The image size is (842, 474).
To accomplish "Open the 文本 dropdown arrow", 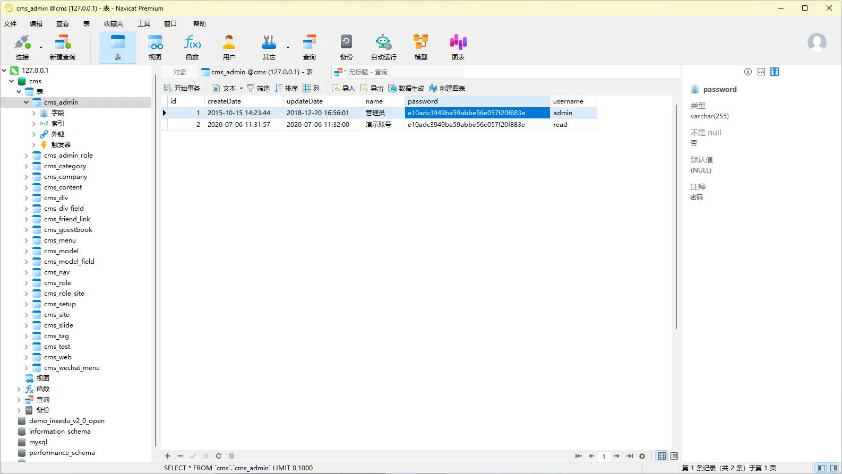I will (x=241, y=89).
